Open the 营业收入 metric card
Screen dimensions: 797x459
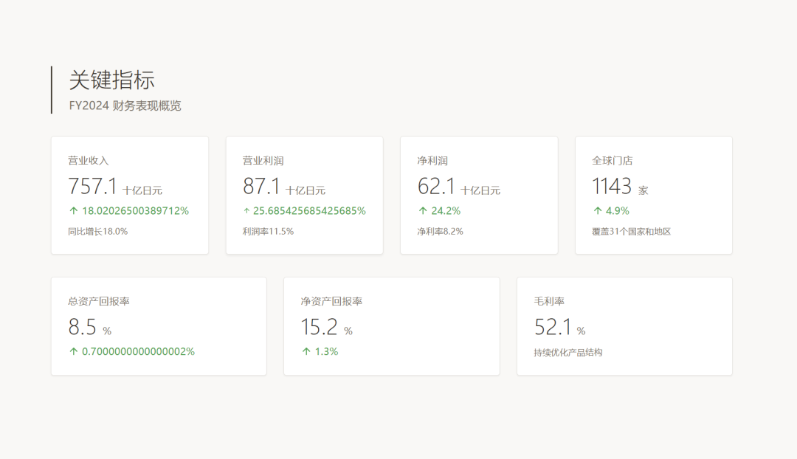[x=130, y=194]
